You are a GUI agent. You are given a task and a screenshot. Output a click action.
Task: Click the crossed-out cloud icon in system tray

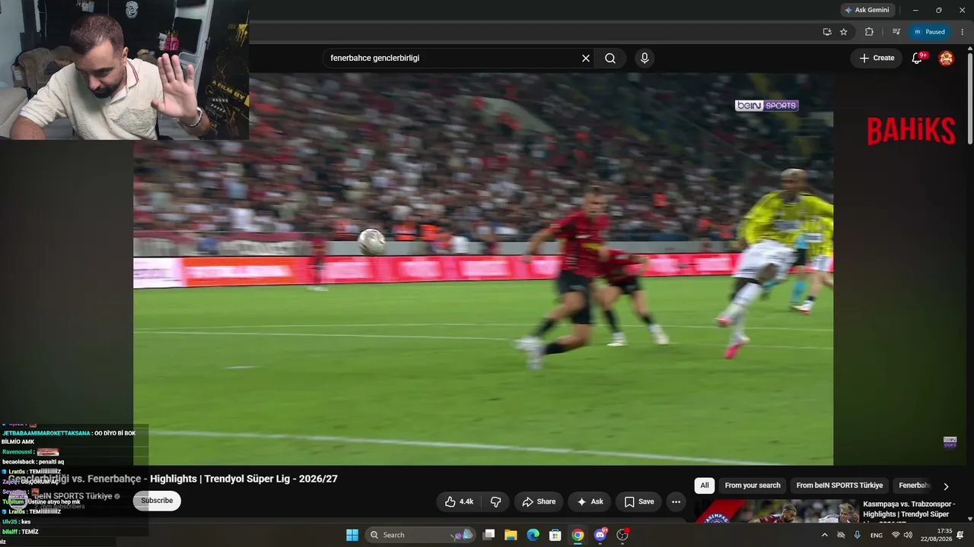pyautogui.click(x=841, y=535)
